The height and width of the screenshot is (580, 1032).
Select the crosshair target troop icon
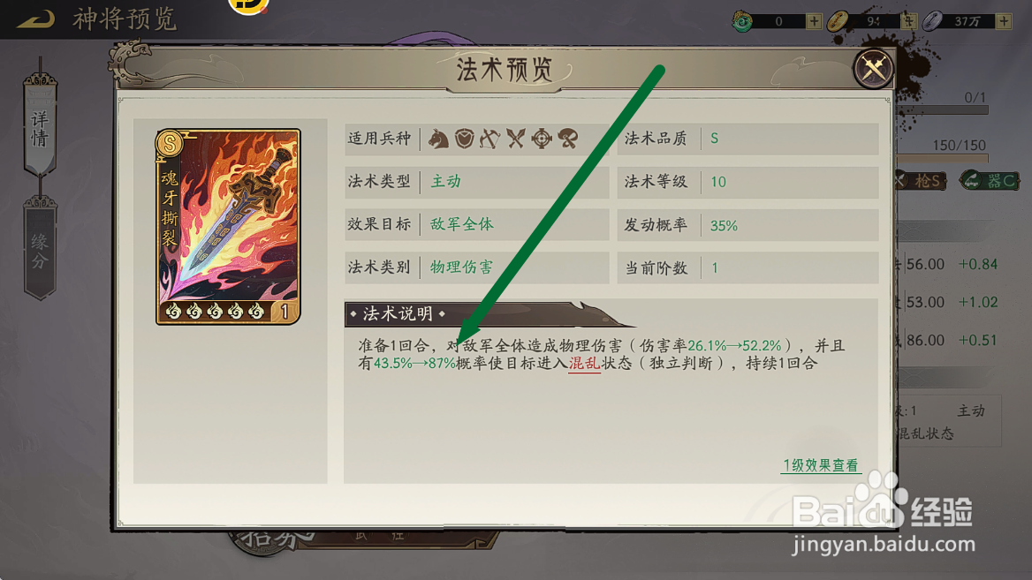(x=542, y=139)
